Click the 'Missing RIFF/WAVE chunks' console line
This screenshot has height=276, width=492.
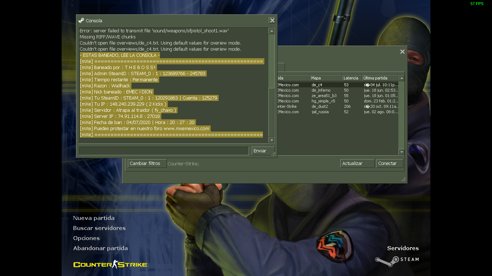(x=108, y=37)
